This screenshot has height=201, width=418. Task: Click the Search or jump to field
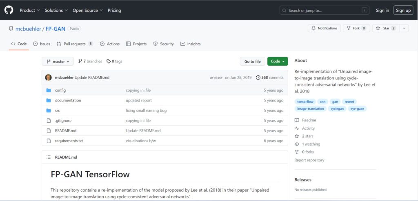tap(324, 10)
